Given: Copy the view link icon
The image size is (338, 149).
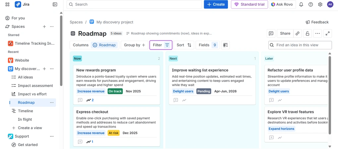Looking at the screenshot, I should pos(298,33).
